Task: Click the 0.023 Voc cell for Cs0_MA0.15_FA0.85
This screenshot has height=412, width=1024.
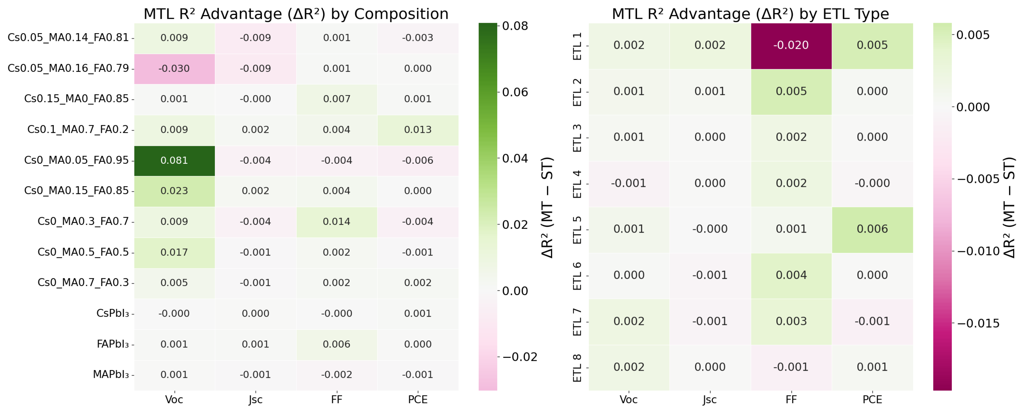Action: (174, 191)
